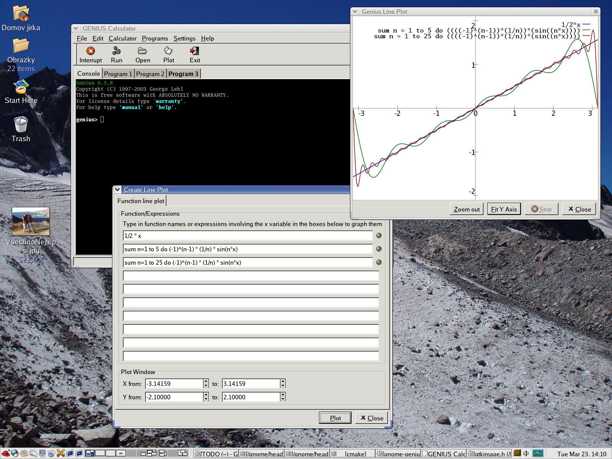
Task: Click the clock showing Tue Mar 23, 14:10
Action: pyautogui.click(x=581, y=454)
